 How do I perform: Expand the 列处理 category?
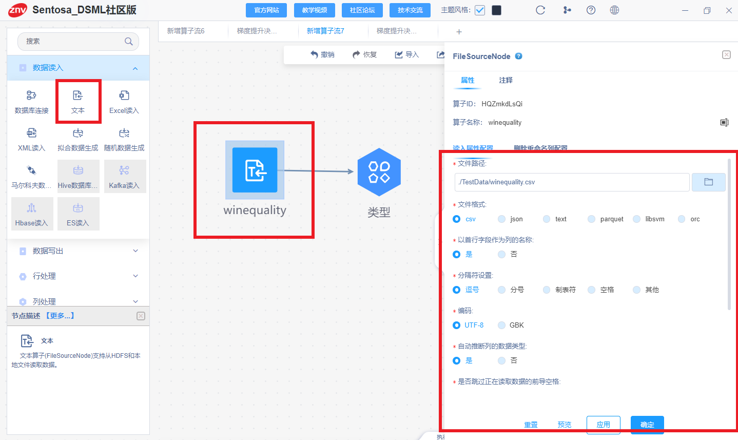tap(78, 301)
